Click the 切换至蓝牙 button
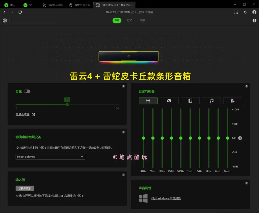The image size is (259, 213). click(25, 188)
